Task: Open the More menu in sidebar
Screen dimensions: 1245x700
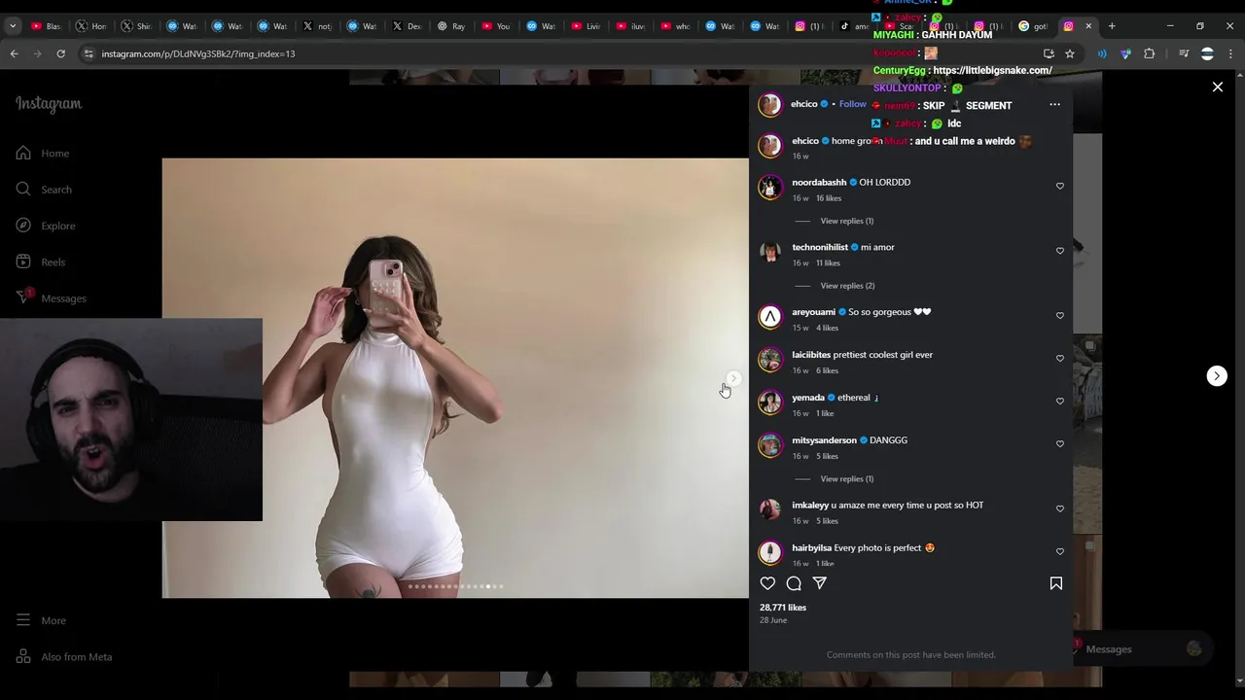Action: coord(42,620)
